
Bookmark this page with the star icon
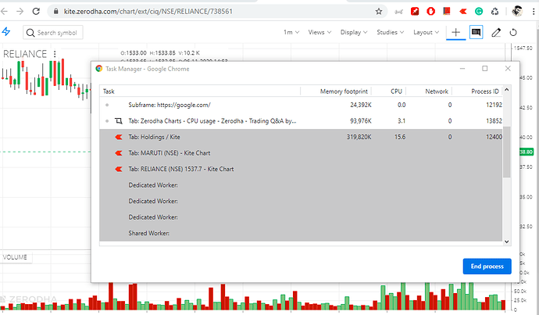379,12
